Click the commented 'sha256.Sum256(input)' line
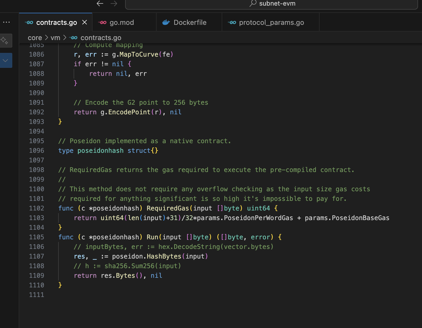422x328 pixels. pyautogui.click(x=128, y=266)
